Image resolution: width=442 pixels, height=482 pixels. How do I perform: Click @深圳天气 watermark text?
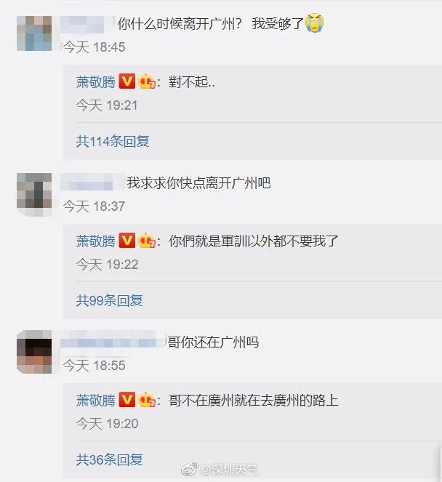(229, 470)
